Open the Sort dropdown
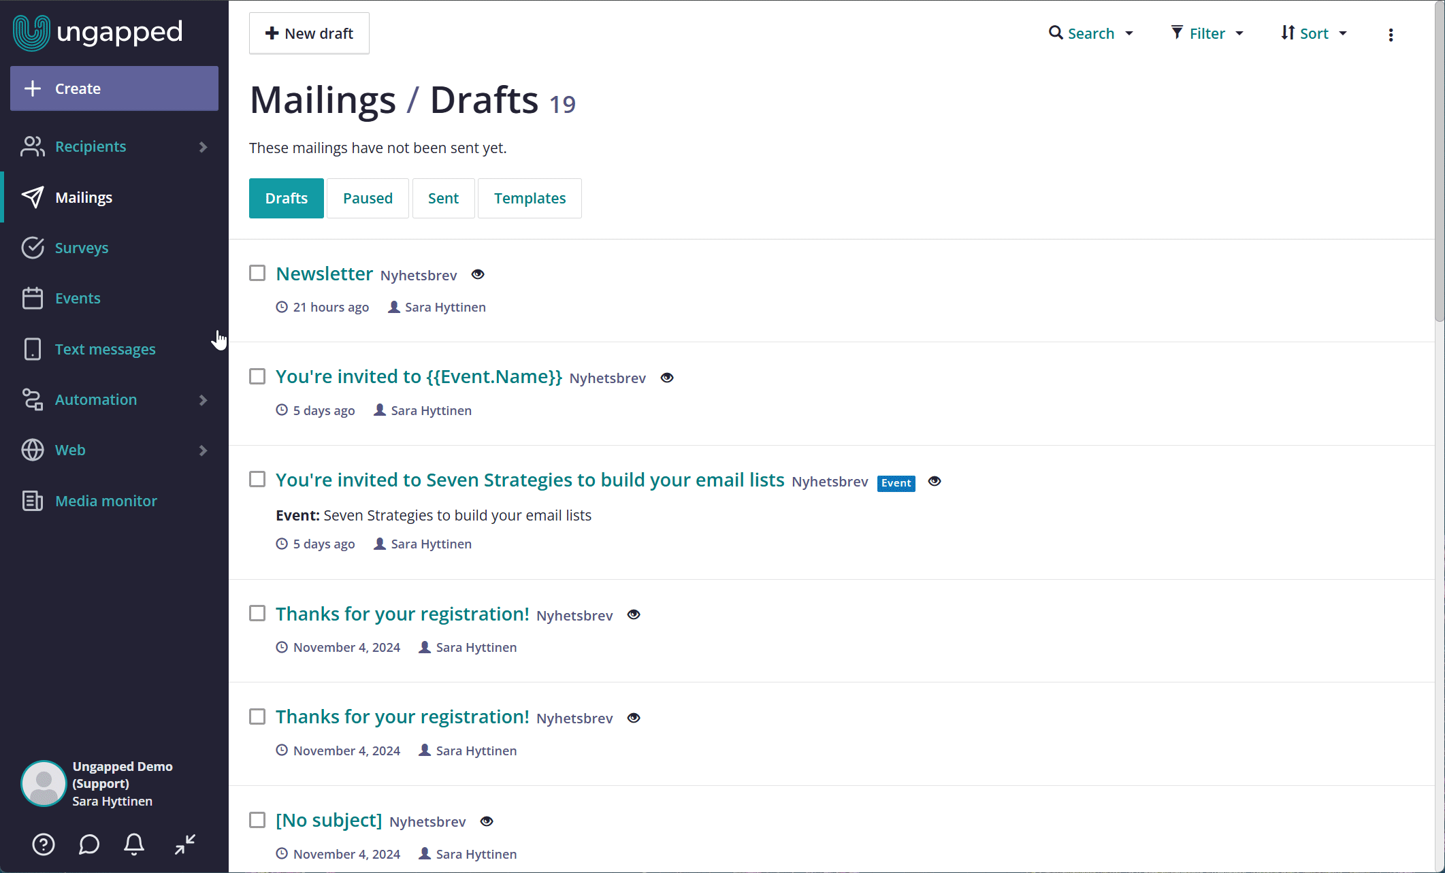 coord(1314,33)
